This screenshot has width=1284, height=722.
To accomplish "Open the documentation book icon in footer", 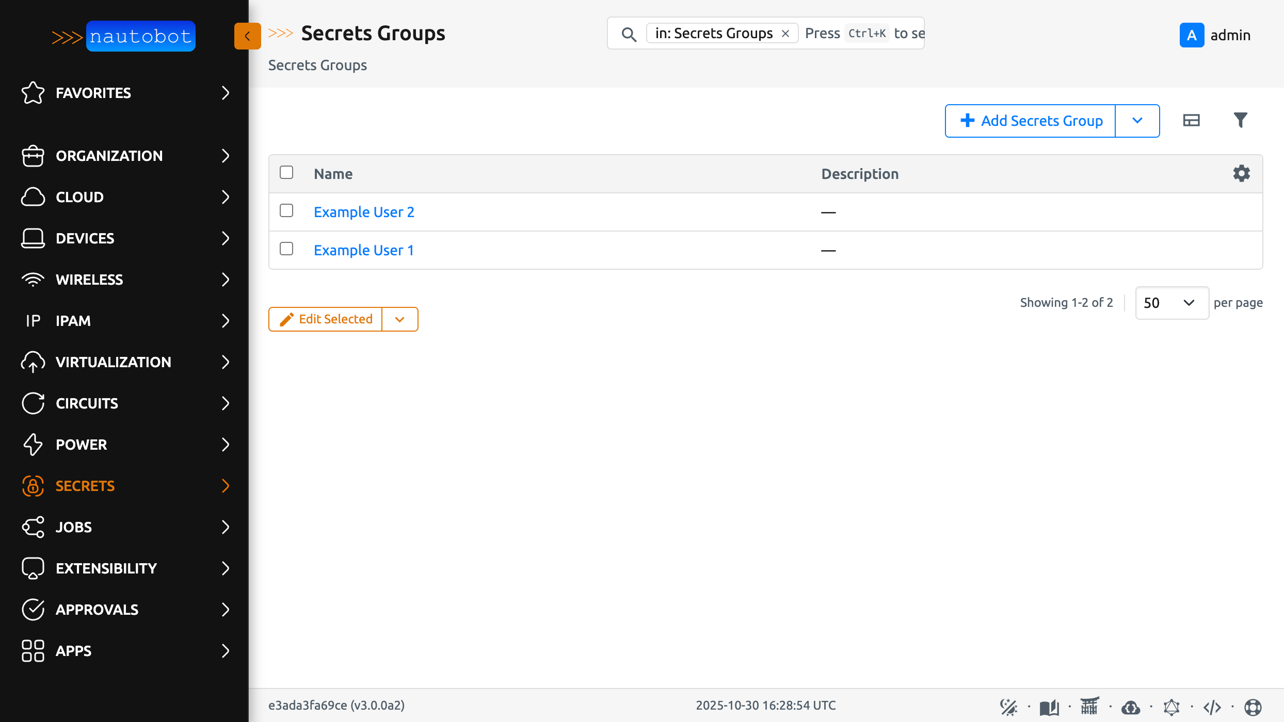I will coord(1049,707).
